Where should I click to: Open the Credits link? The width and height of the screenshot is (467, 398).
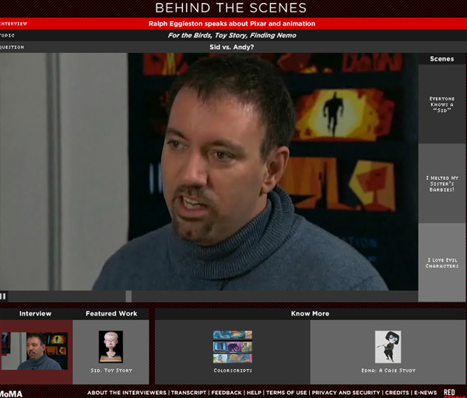(x=397, y=393)
